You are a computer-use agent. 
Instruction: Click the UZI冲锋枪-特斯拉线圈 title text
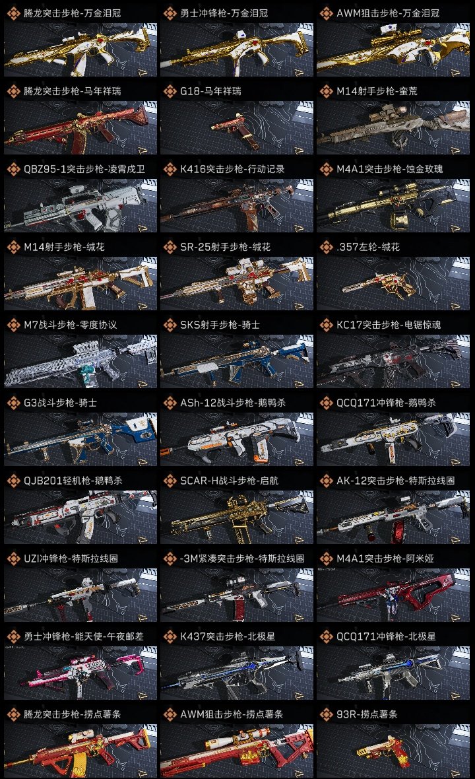point(71,559)
